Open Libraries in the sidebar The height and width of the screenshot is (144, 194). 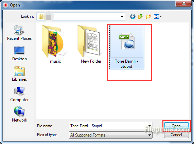click(x=19, y=74)
